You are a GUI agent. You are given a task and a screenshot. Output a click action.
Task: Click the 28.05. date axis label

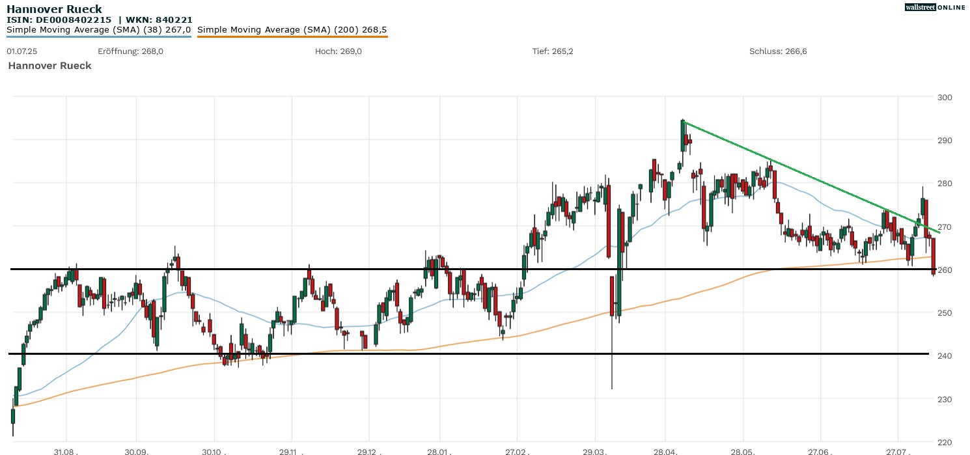(x=743, y=450)
